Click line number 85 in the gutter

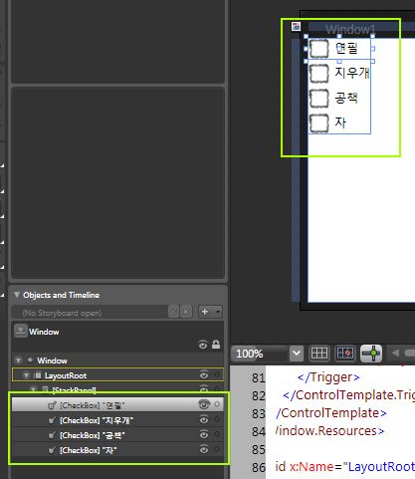(258, 449)
